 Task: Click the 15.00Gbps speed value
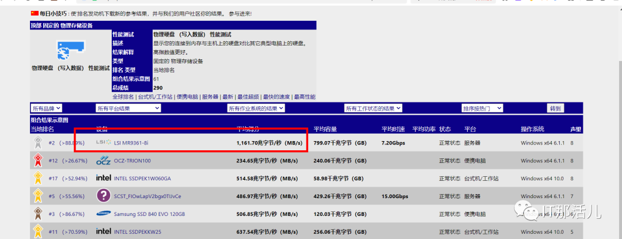395,196
